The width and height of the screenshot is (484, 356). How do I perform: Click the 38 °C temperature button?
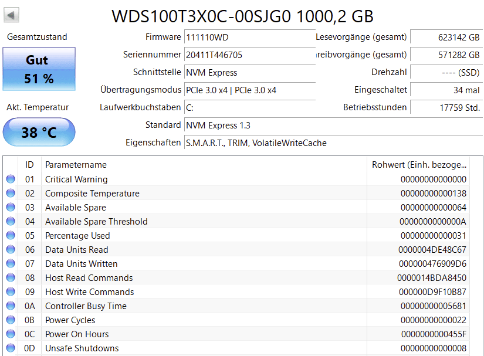[39, 133]
